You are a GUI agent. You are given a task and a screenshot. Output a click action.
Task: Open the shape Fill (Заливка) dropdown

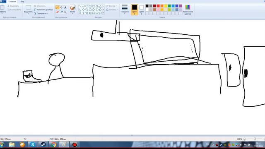111,10
